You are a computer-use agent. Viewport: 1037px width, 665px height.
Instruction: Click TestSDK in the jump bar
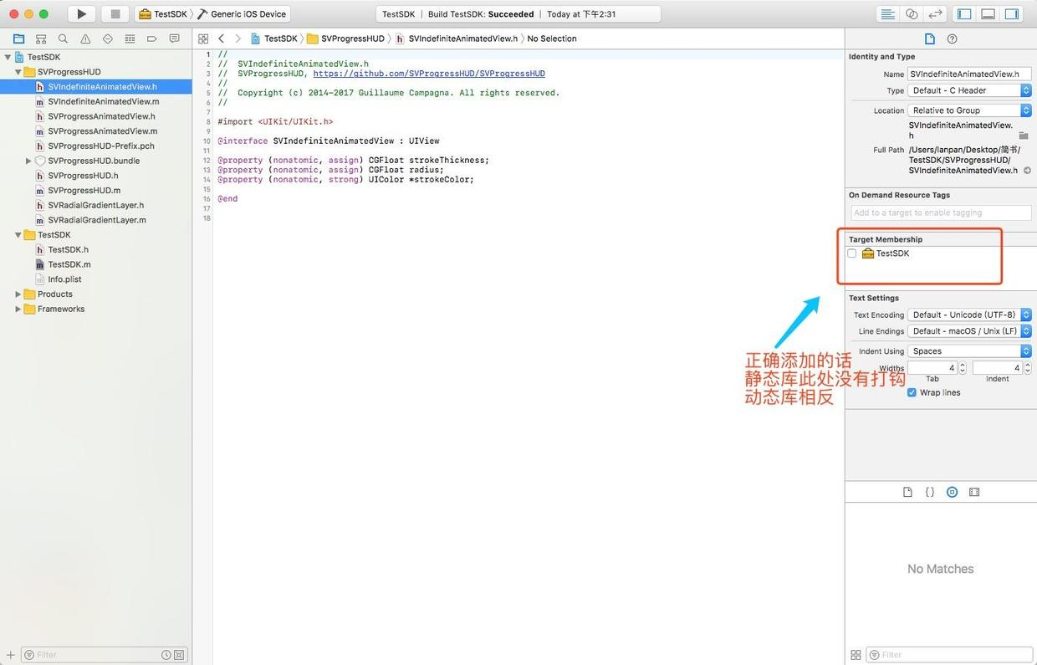coord(274,38)
